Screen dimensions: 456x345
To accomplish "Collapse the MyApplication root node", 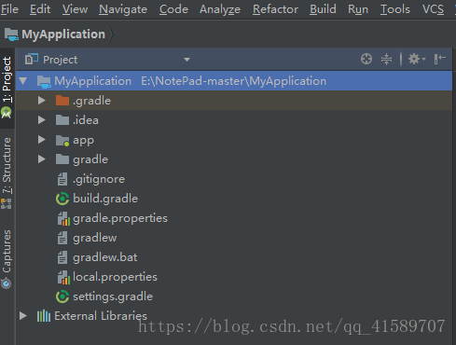I will click(22, 81).
